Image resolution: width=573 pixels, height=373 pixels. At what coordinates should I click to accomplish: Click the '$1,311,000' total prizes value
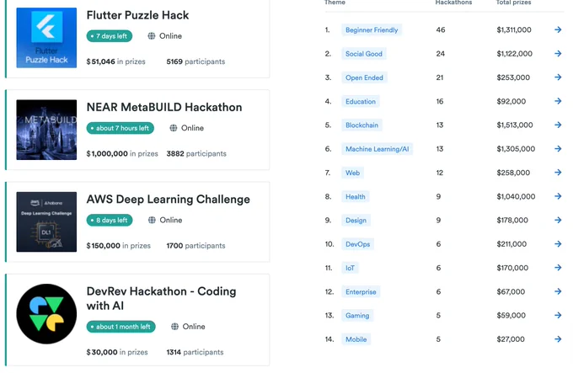[514, 30]
